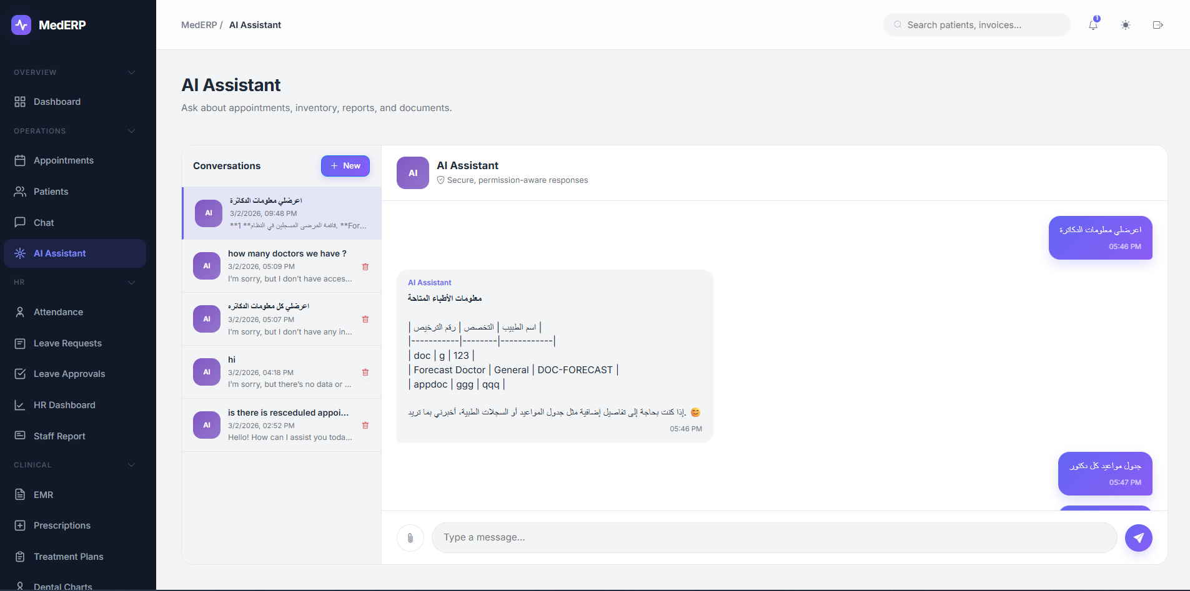
Task: Delete the 'how many doctors' conversation
Action: pos(365,266)
